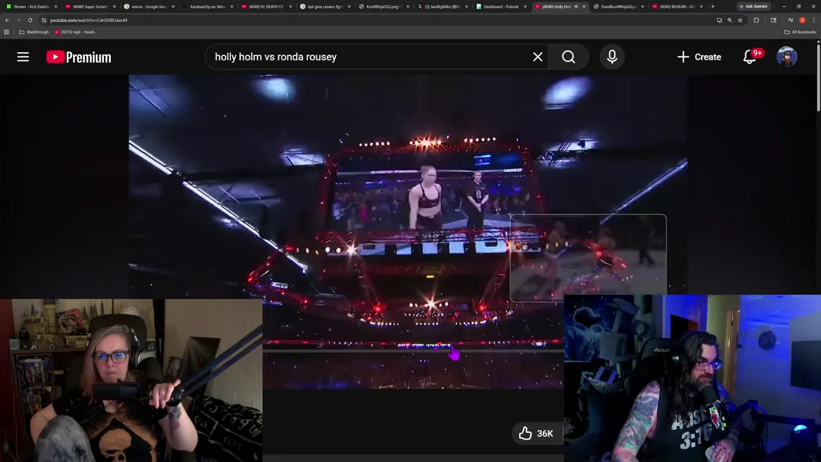Image resolution: width=821 pixels, height=462 pixels.
Task: Go forward in browser history
Action: point(19,20)
